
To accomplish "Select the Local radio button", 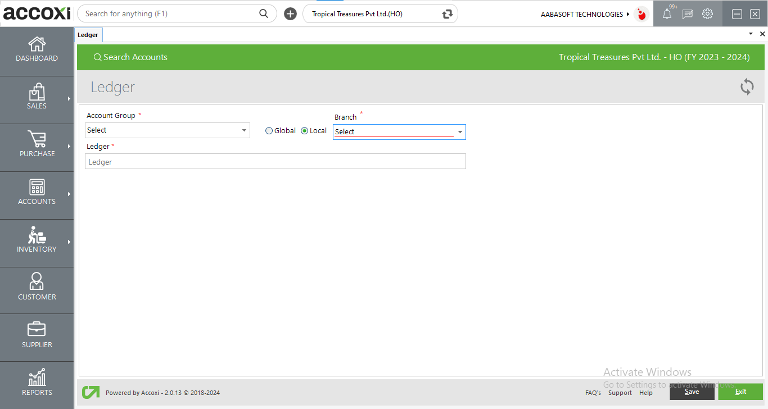I will tap(305, 131).
